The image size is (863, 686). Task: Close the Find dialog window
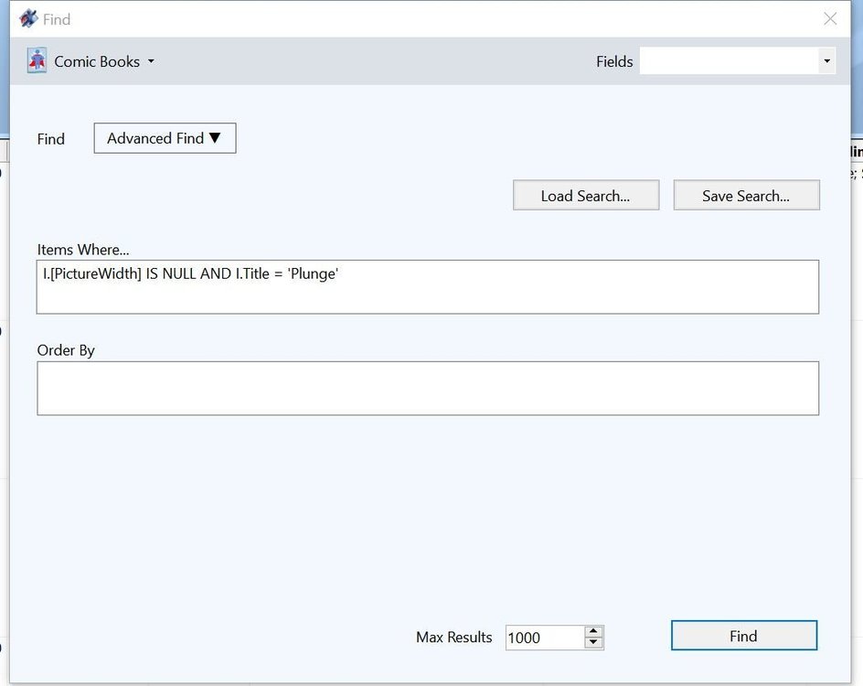[x=829, y=18]
